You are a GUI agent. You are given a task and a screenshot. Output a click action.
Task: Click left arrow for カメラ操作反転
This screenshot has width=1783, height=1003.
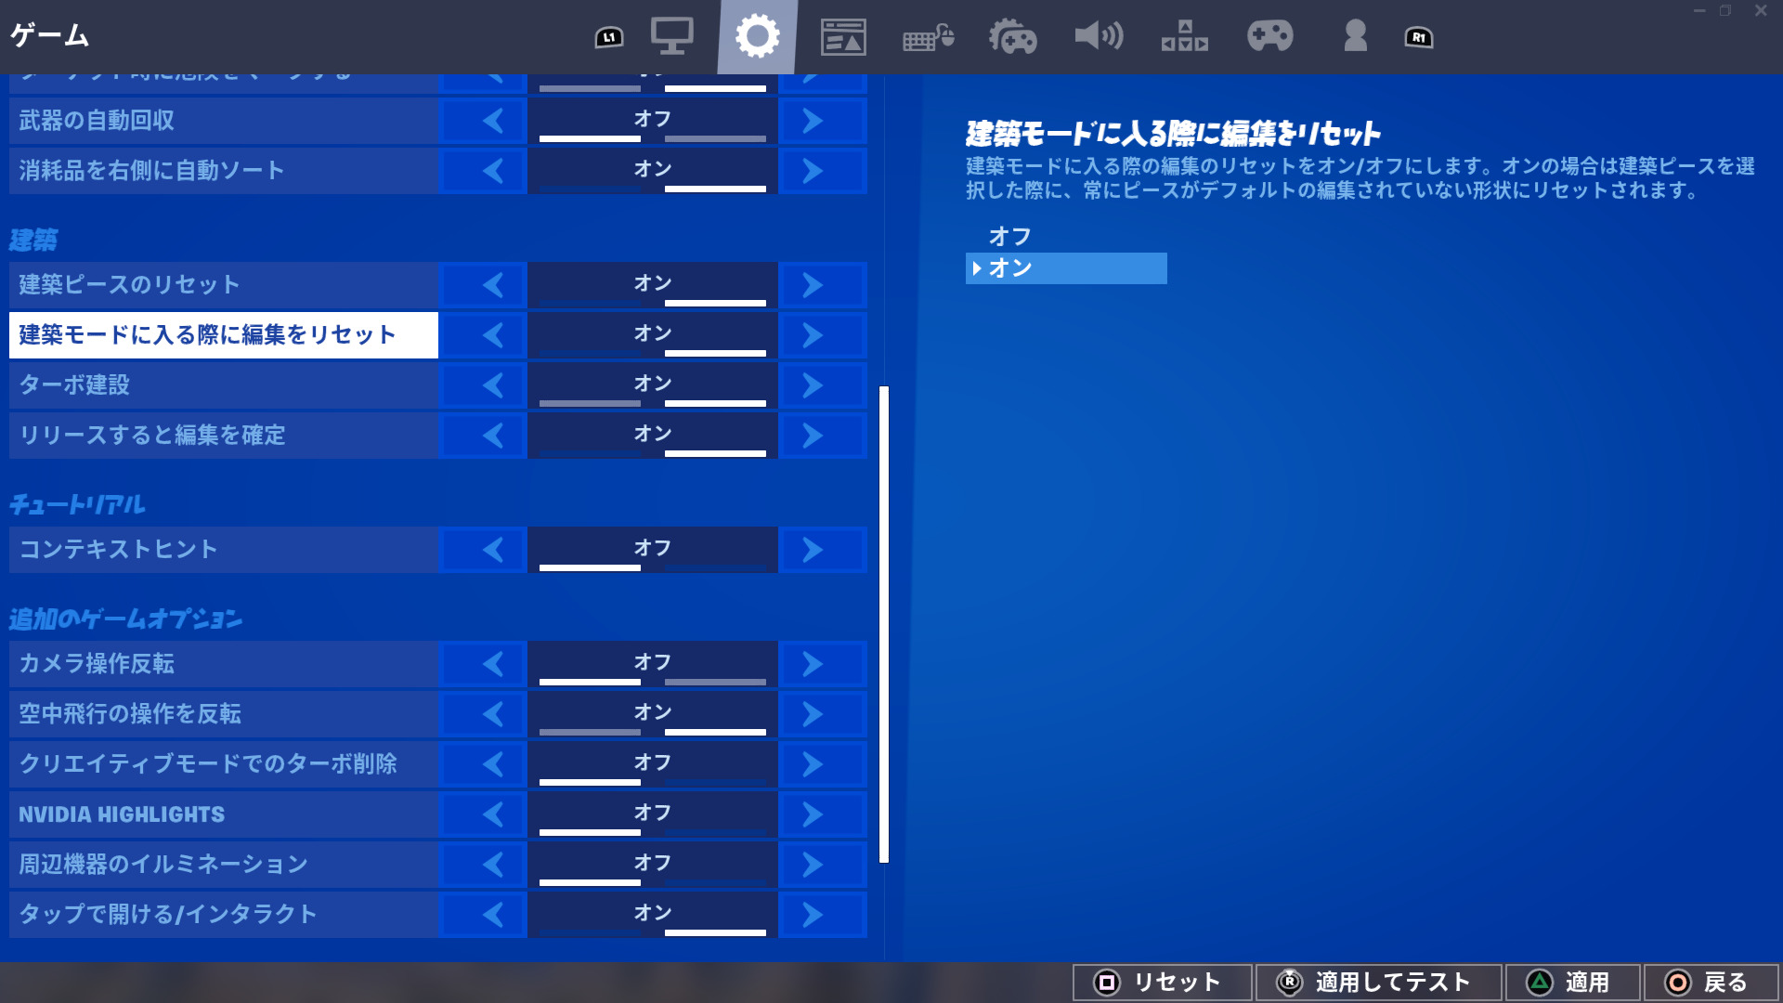pos(484,664)
